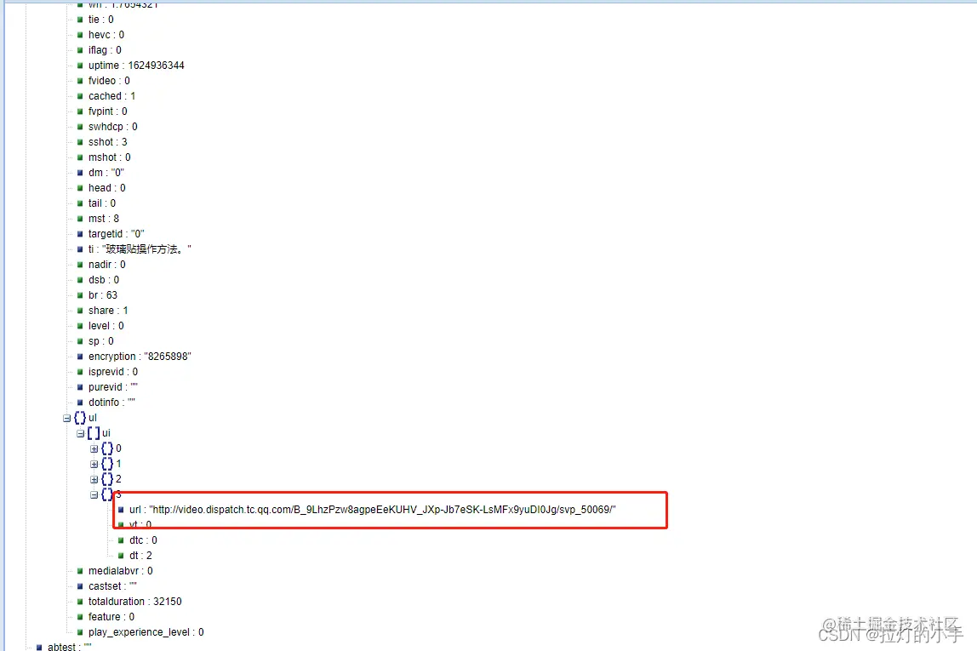Expand array item 0
The width and height of the screenshot is (977, 651).
pyautogui.click(x=94, y=449)
